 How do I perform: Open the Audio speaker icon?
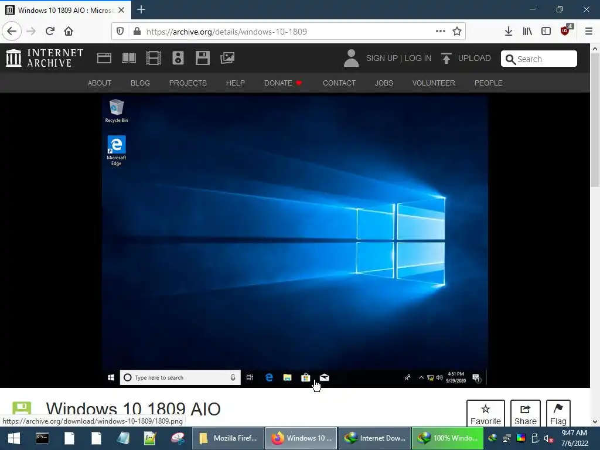[178, 58]
